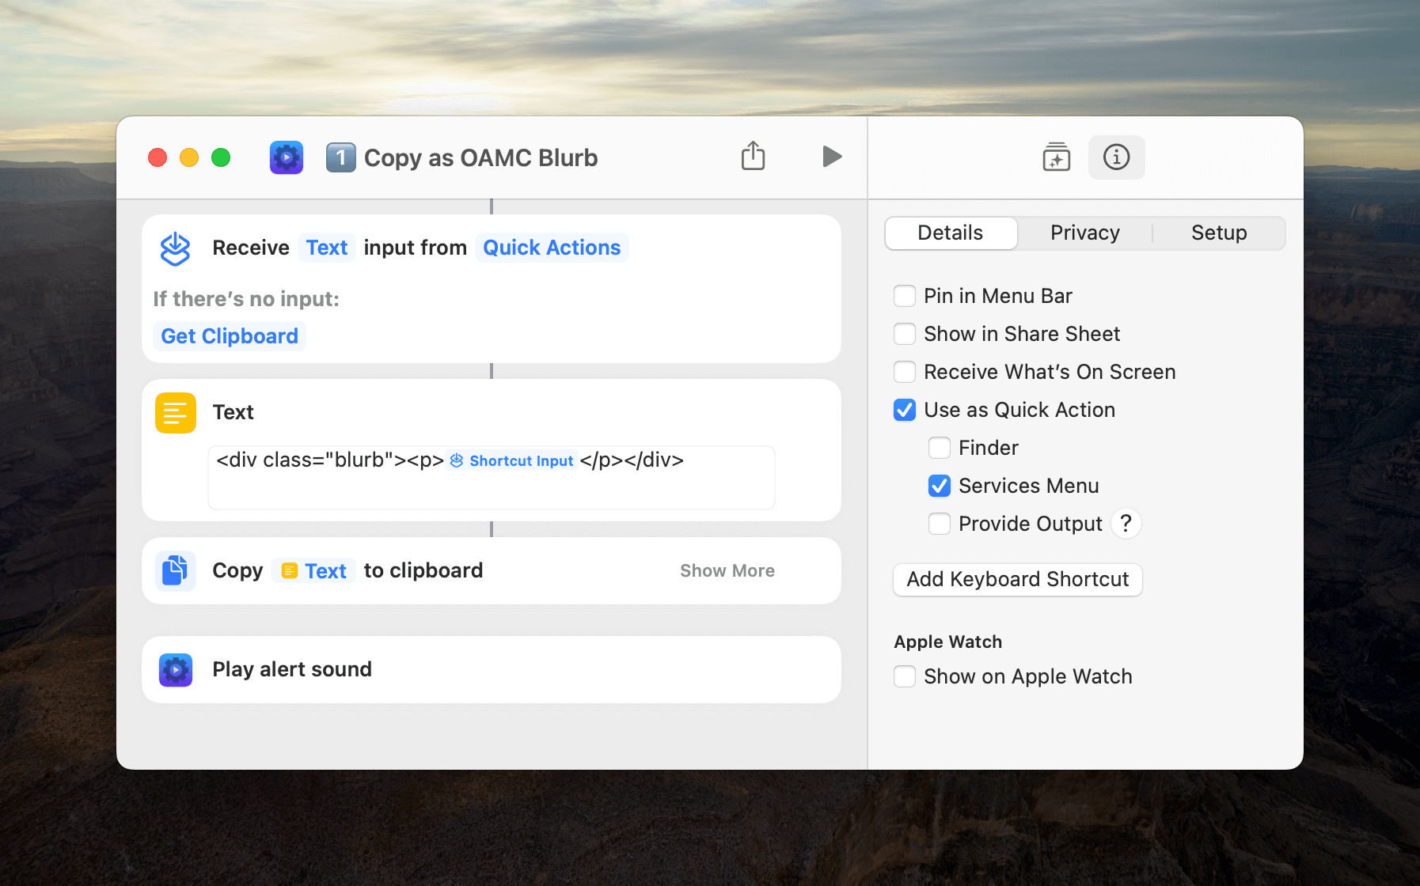Click the Play alert sound action icon

click(176, 670)
